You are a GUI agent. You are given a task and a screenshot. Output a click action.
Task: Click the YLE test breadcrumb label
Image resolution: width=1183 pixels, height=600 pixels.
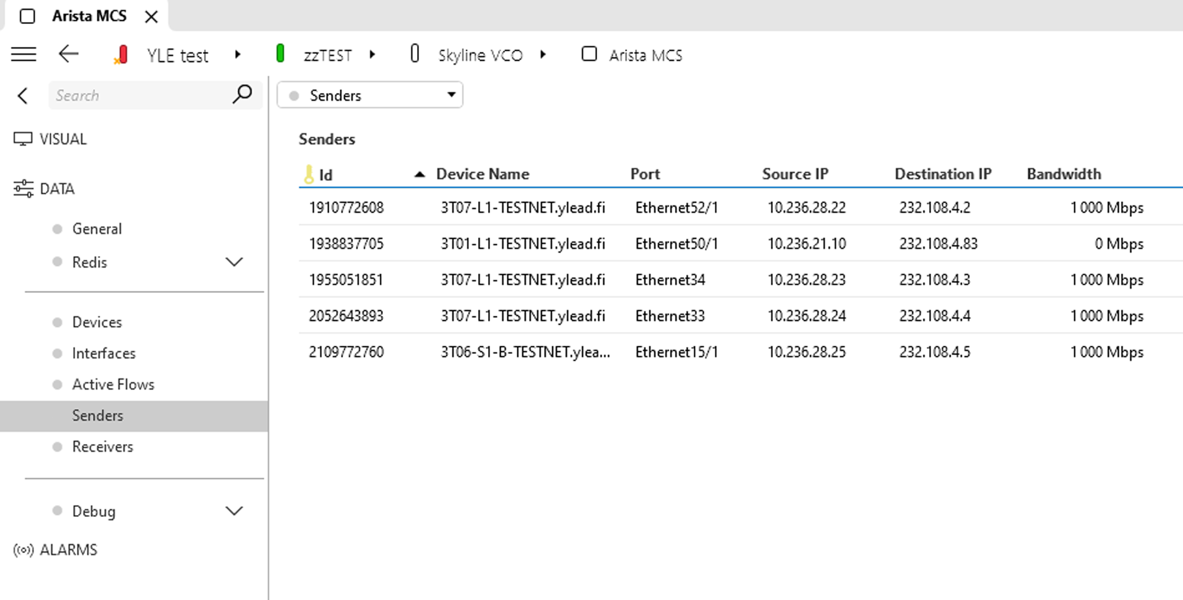(178, 55)
